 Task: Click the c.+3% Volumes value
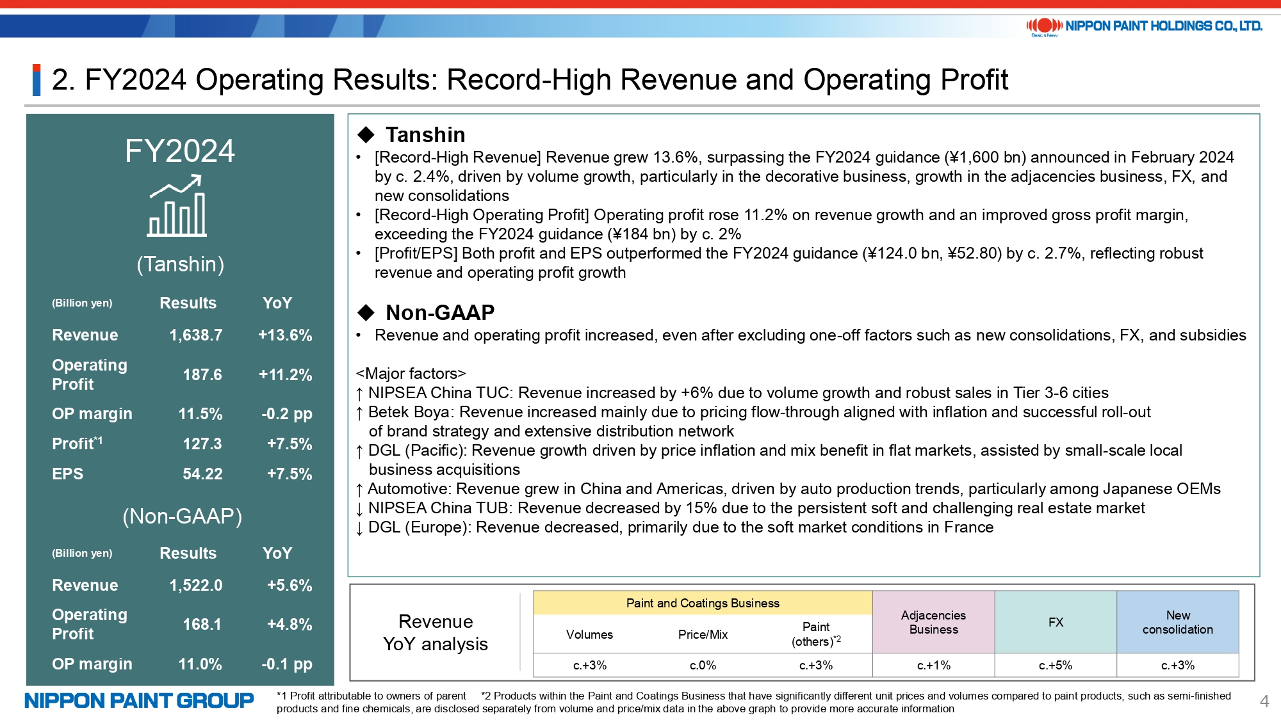pyautogui.click(x=589, y=665)
